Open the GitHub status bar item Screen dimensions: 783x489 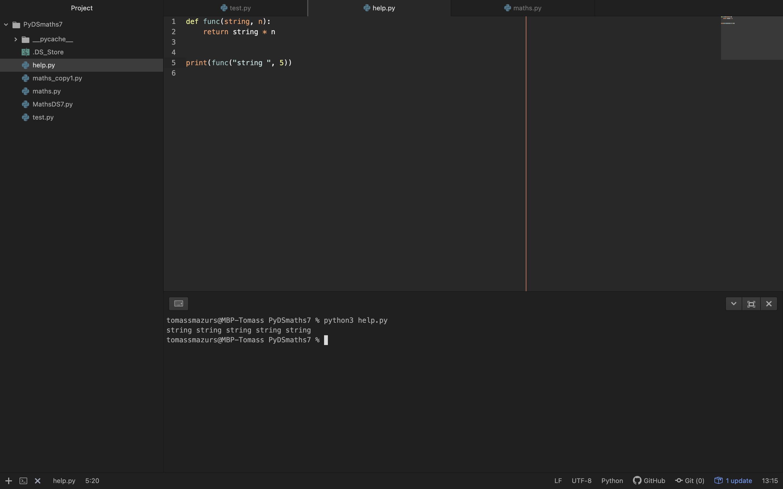click(x=649, y=481)
